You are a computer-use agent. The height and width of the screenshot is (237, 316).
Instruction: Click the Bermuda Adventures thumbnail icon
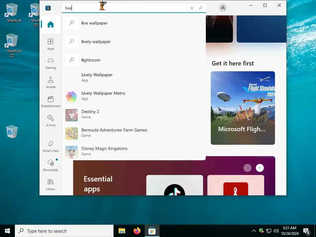pos(72,134)
